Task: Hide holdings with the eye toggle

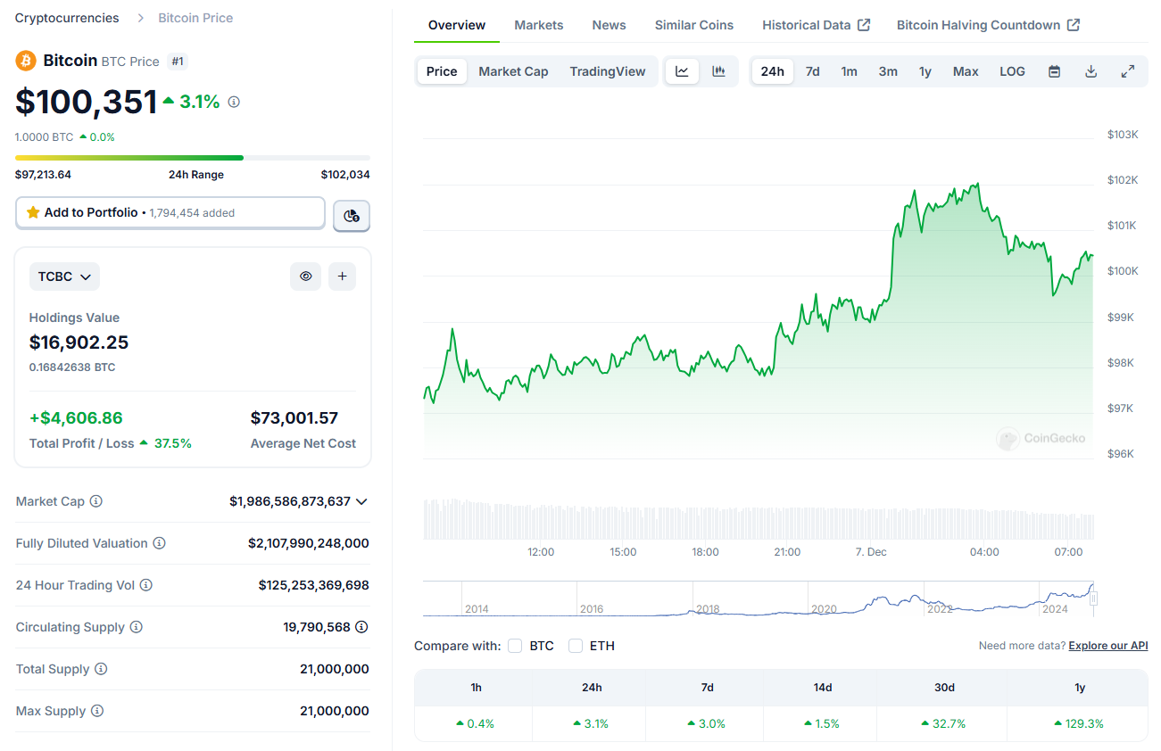Action: click(305, 276)
